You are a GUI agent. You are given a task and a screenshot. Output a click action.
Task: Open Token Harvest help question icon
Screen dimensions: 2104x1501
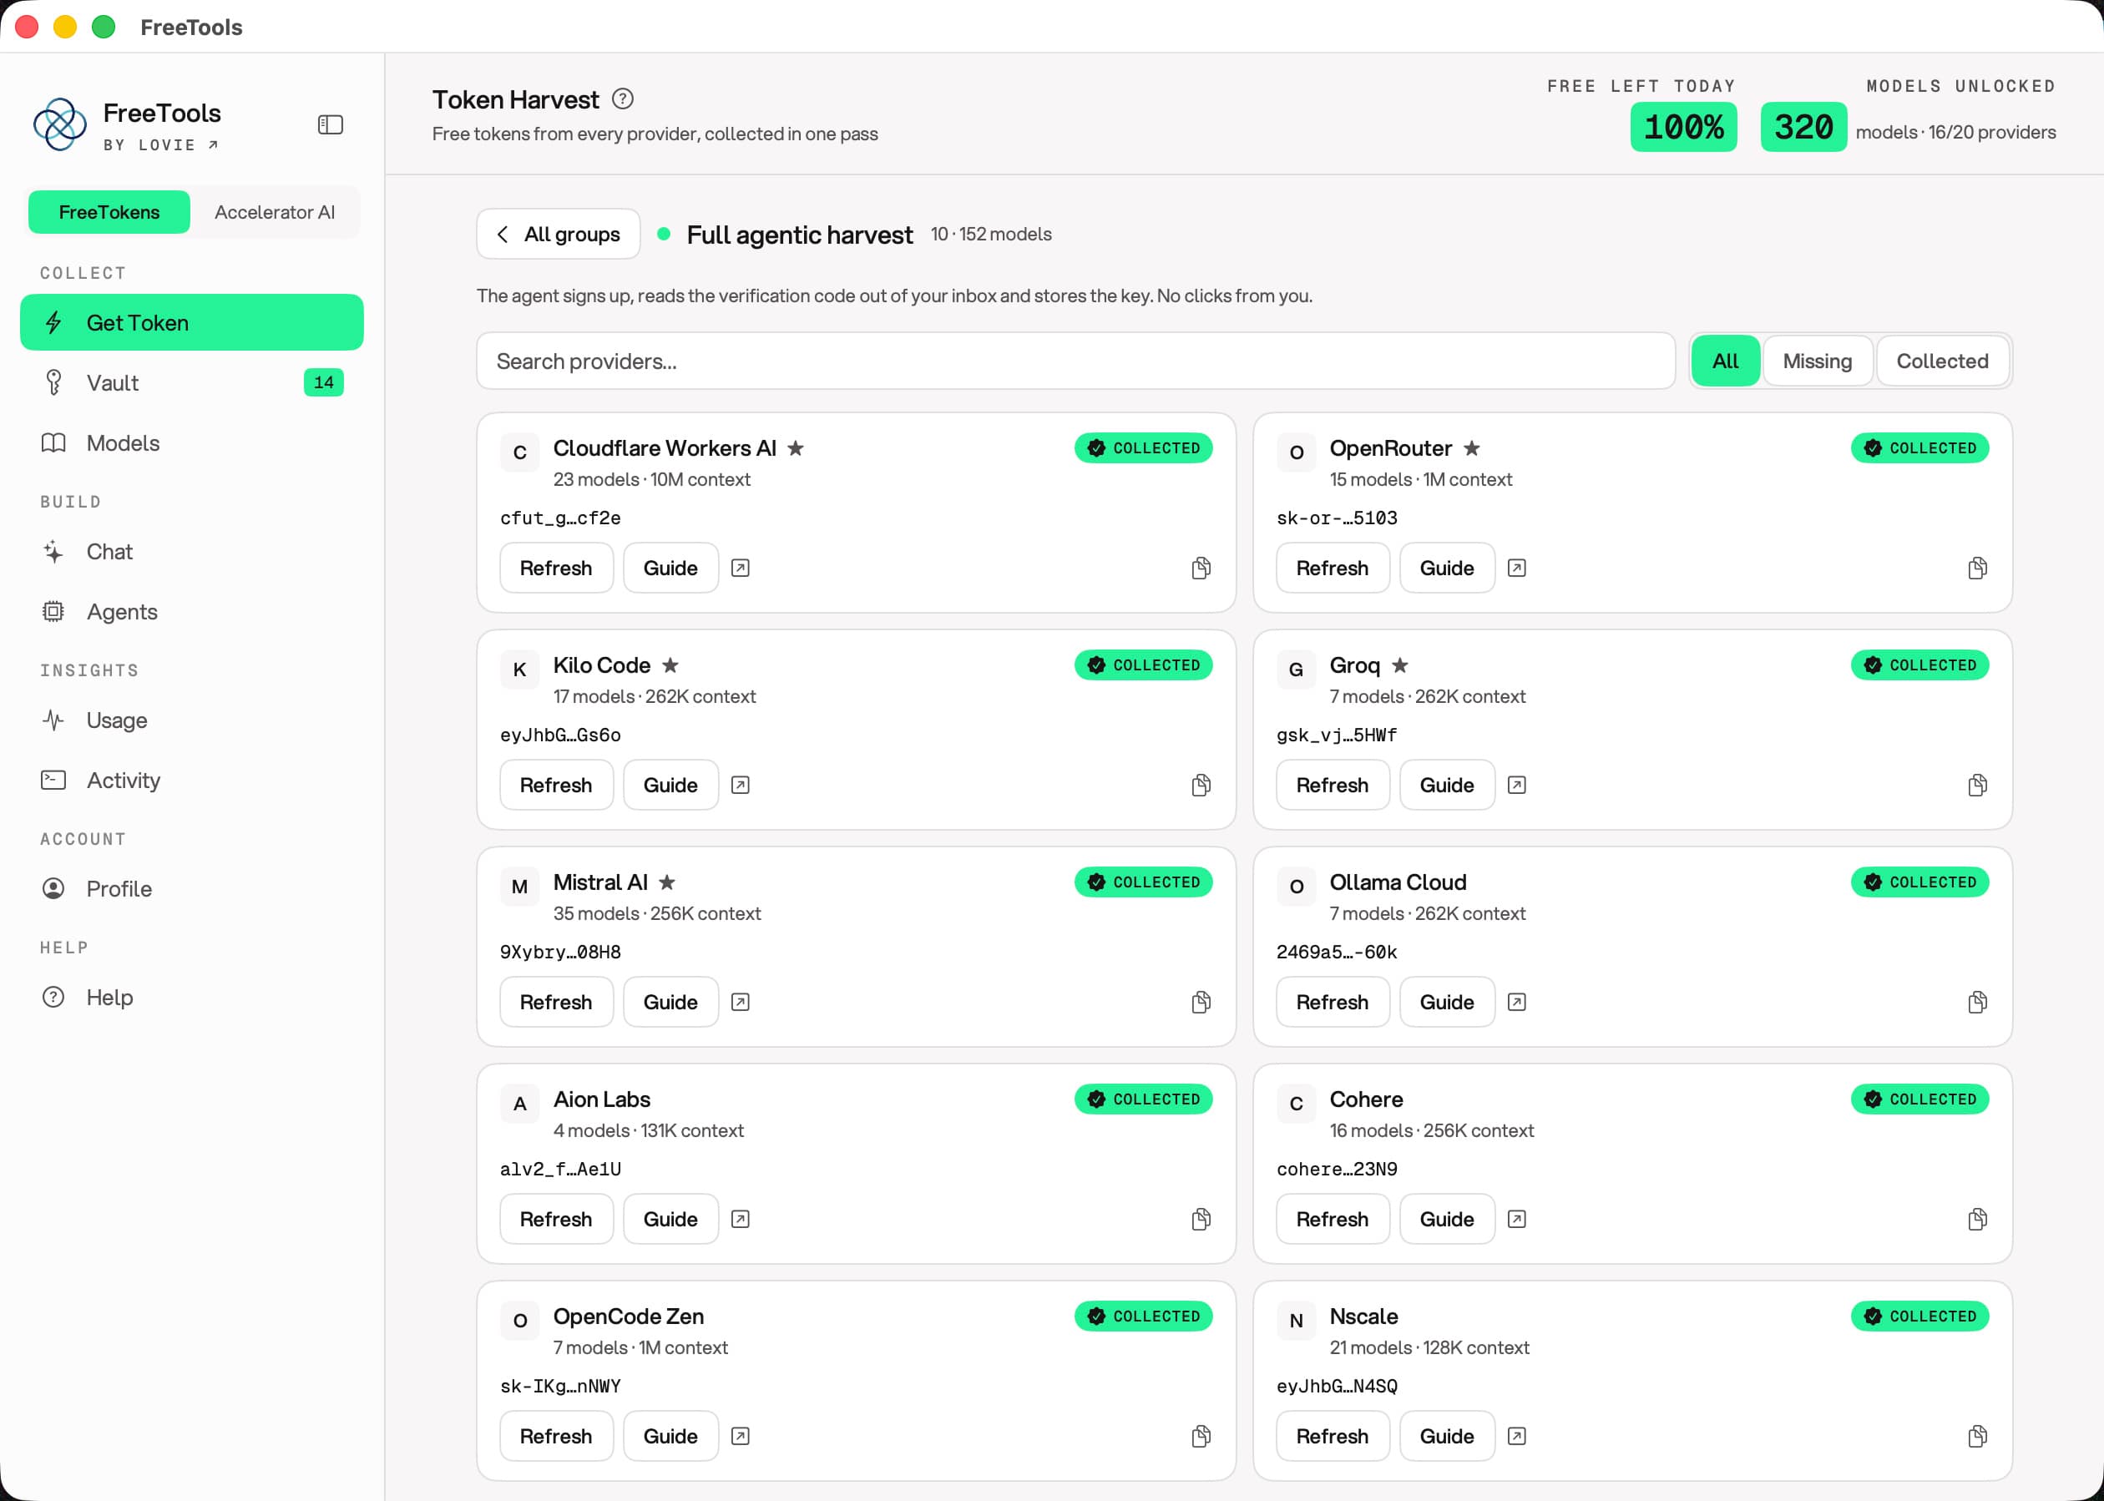point(623,99)
